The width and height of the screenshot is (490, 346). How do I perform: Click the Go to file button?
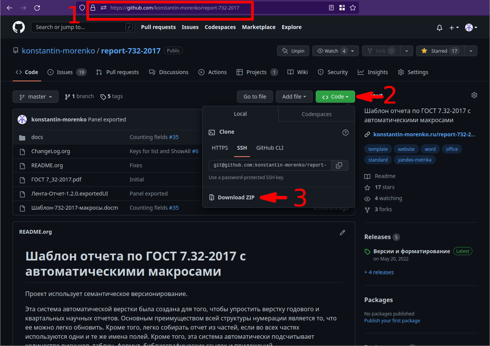(255, 97)
